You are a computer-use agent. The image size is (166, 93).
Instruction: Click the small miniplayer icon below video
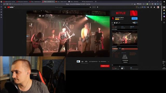(x=78, y=61)
